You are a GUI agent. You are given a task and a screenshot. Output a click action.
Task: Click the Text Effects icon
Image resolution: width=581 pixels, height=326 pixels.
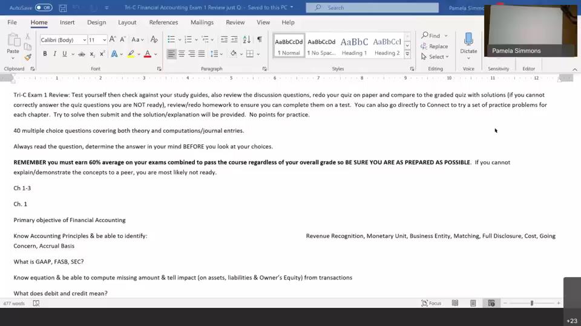[x=114, y=54]
